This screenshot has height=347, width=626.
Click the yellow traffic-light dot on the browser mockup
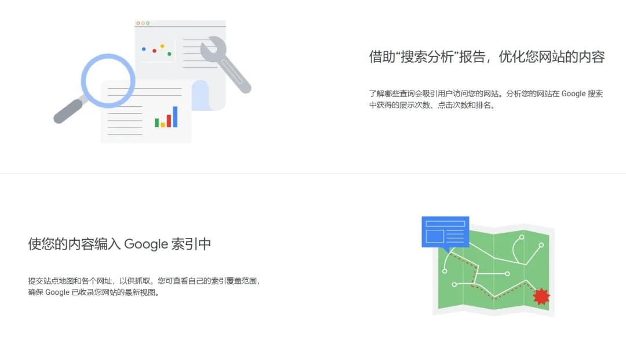[143, 24]
